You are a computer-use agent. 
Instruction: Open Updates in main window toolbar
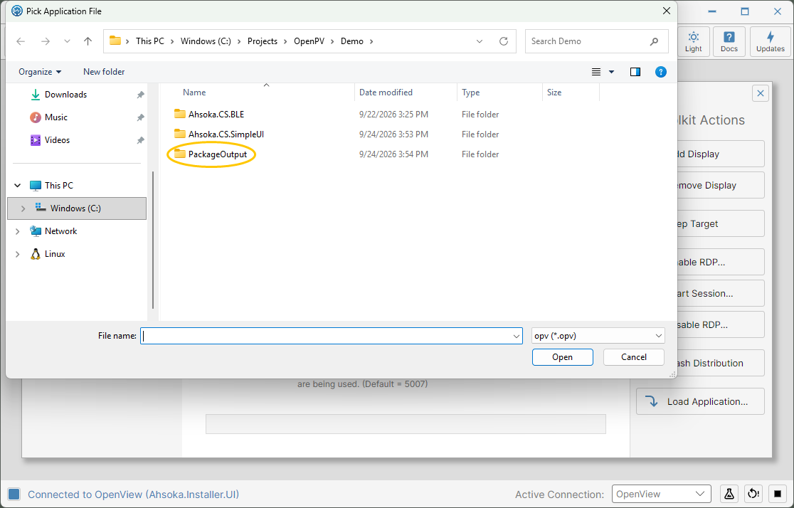pyautogui.click(x=771, y=41)
